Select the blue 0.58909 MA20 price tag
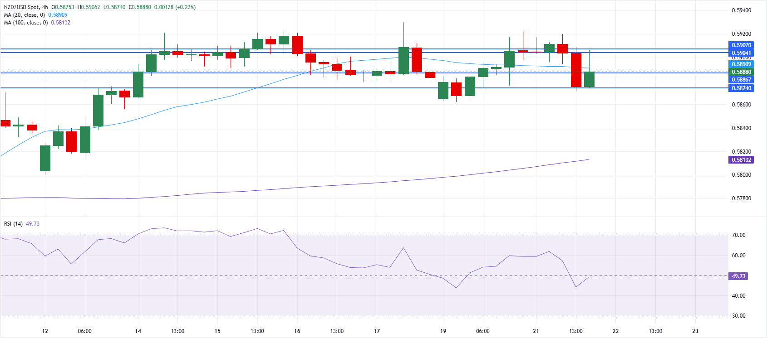The width and height of the screenshot is (767, 338). [741, 64]
